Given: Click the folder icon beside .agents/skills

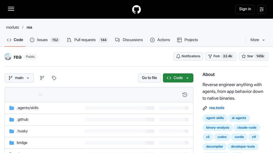Looking at the screenshot, I should click(x=12, y=108).
